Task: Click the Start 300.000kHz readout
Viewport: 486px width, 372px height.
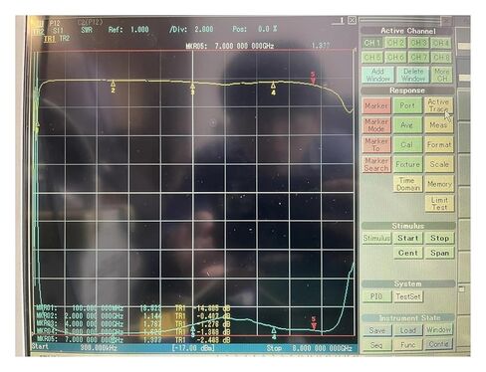Action: click(x=75, y=347)
